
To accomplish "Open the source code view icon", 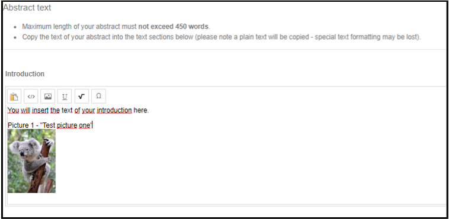I will point(31,96).
